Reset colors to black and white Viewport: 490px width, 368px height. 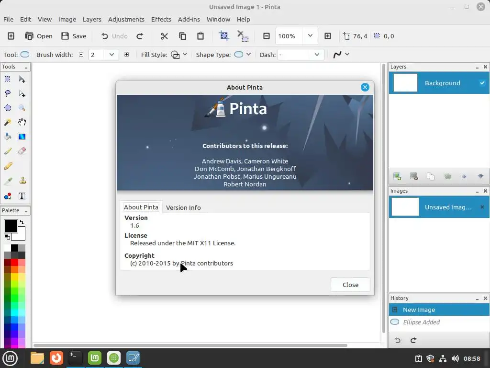(7, 237)
